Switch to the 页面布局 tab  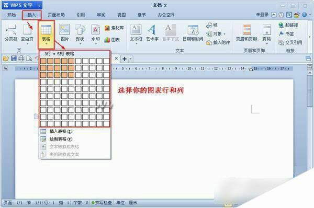[57, 15]
